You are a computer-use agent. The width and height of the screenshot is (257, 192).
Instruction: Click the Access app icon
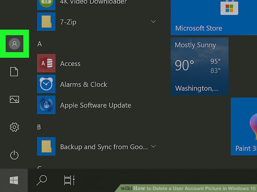(x=46, y=63)
